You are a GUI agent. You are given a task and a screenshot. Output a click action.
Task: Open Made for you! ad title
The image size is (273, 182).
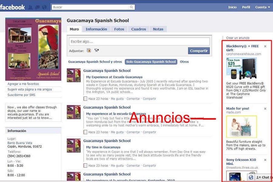238,108
